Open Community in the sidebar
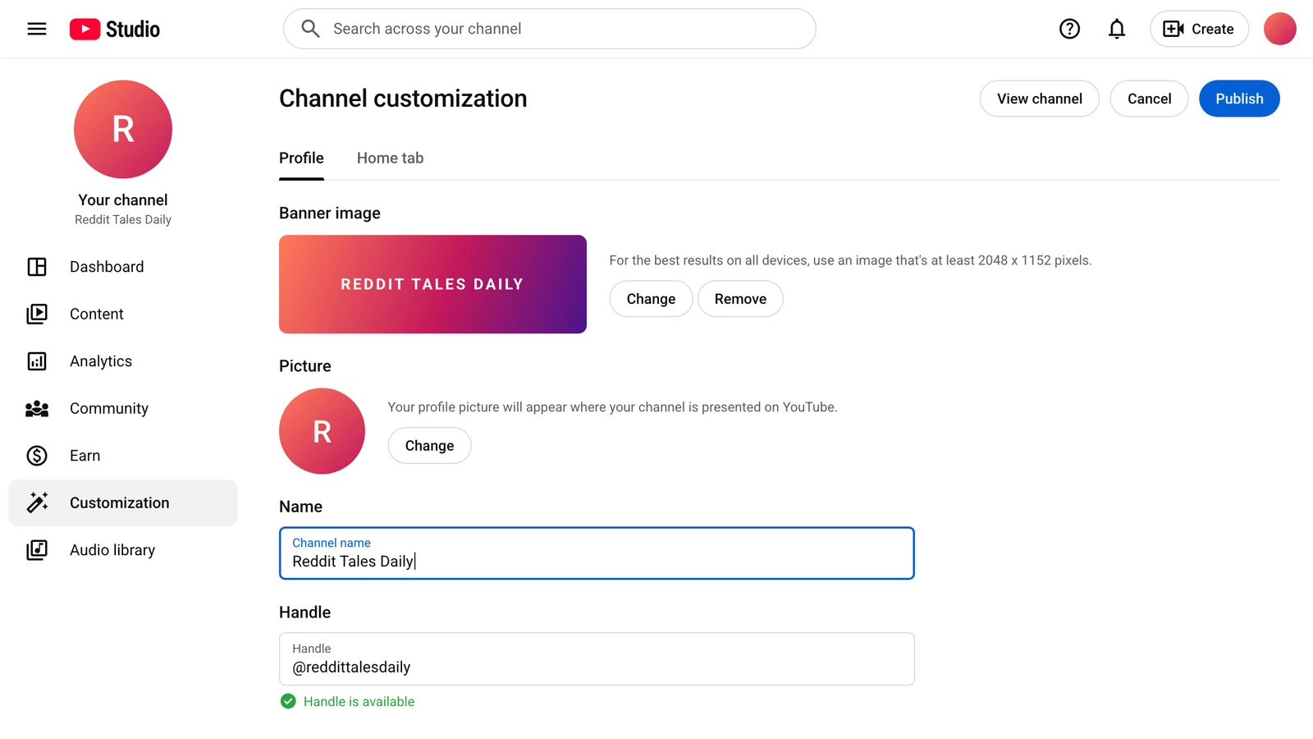1313x739 pixels. pos(123,408)
